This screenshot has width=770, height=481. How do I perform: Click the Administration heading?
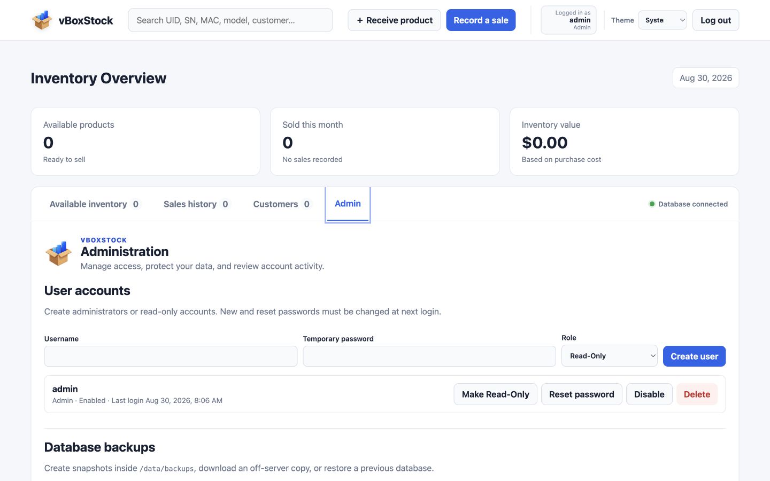pyautogui.click(x=125, y=252)
